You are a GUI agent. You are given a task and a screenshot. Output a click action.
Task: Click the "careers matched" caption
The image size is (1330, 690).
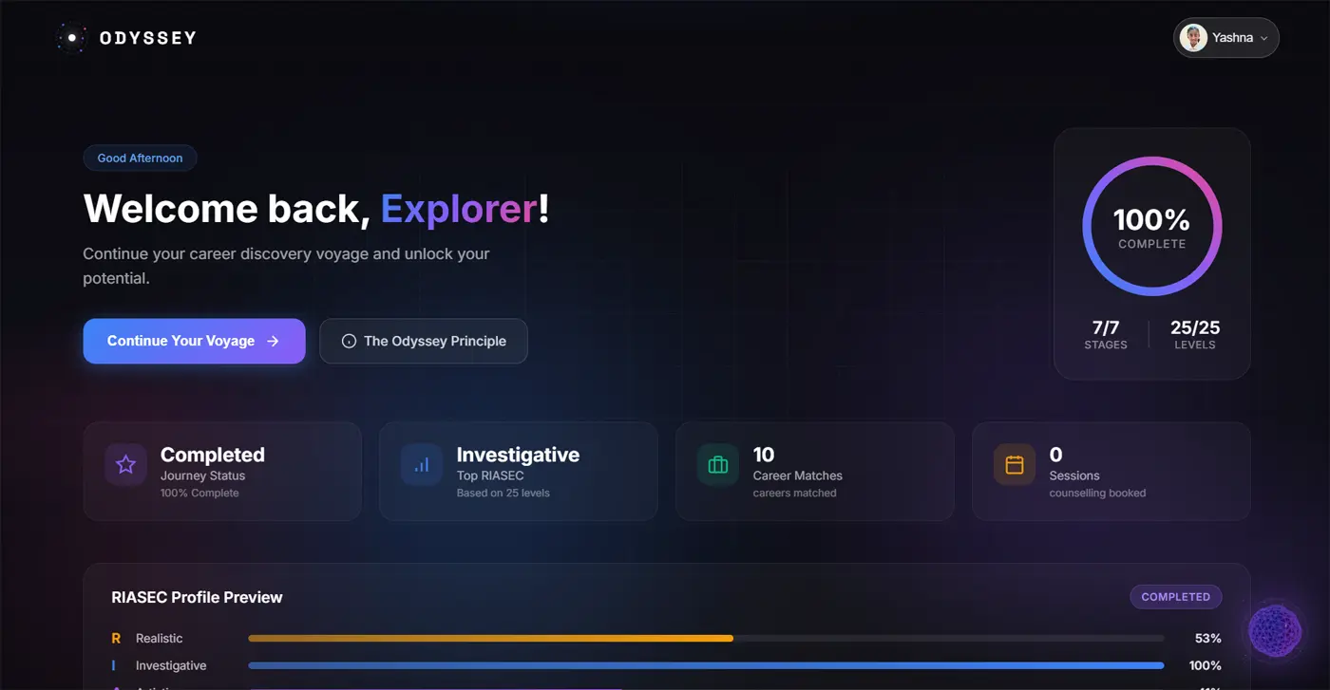coord(795,494)
